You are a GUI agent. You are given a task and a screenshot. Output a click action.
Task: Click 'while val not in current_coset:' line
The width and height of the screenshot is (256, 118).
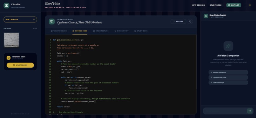point(76,77)
